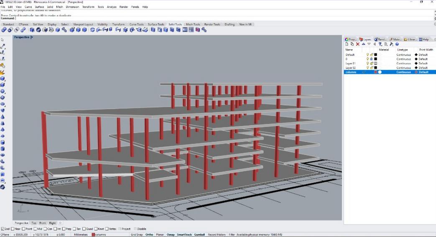Open the Millimeters units field in status bar
Image resolution: width=436 pixels, height=237 pixels.
coord(81,235)
